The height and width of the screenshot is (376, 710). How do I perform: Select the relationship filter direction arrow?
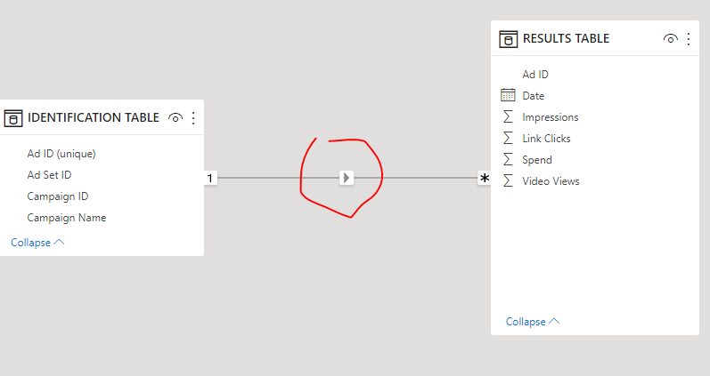tap(347, 178)
